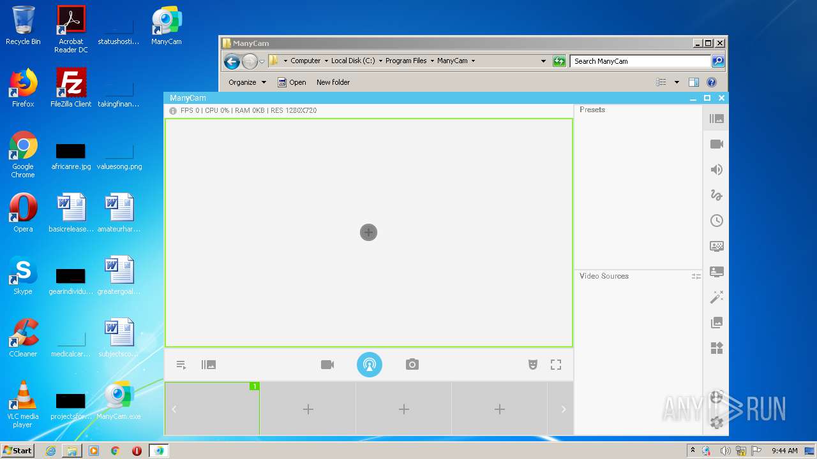The image size is (817, 459).
Task: Show previous presets with left chevron
Action: coord(174,409)
